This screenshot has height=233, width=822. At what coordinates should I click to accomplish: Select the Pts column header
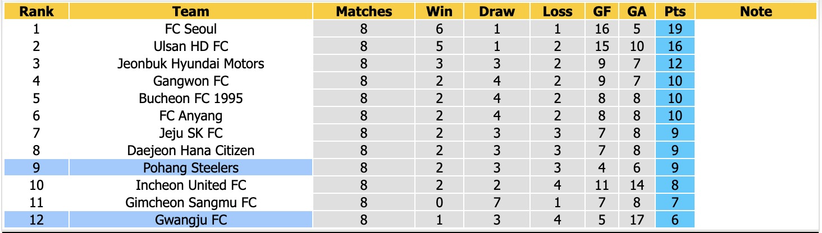coord(675,11)
